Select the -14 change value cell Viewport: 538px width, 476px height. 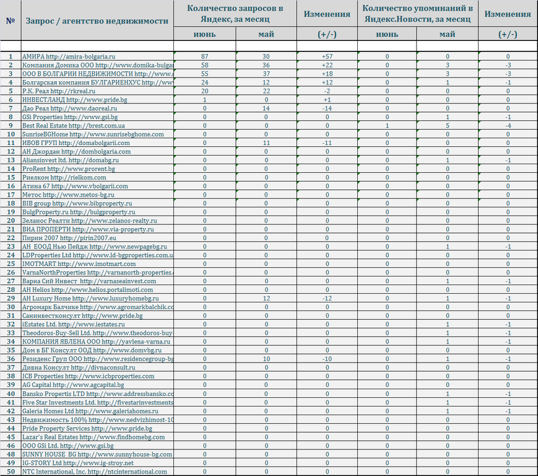point(327,108)
